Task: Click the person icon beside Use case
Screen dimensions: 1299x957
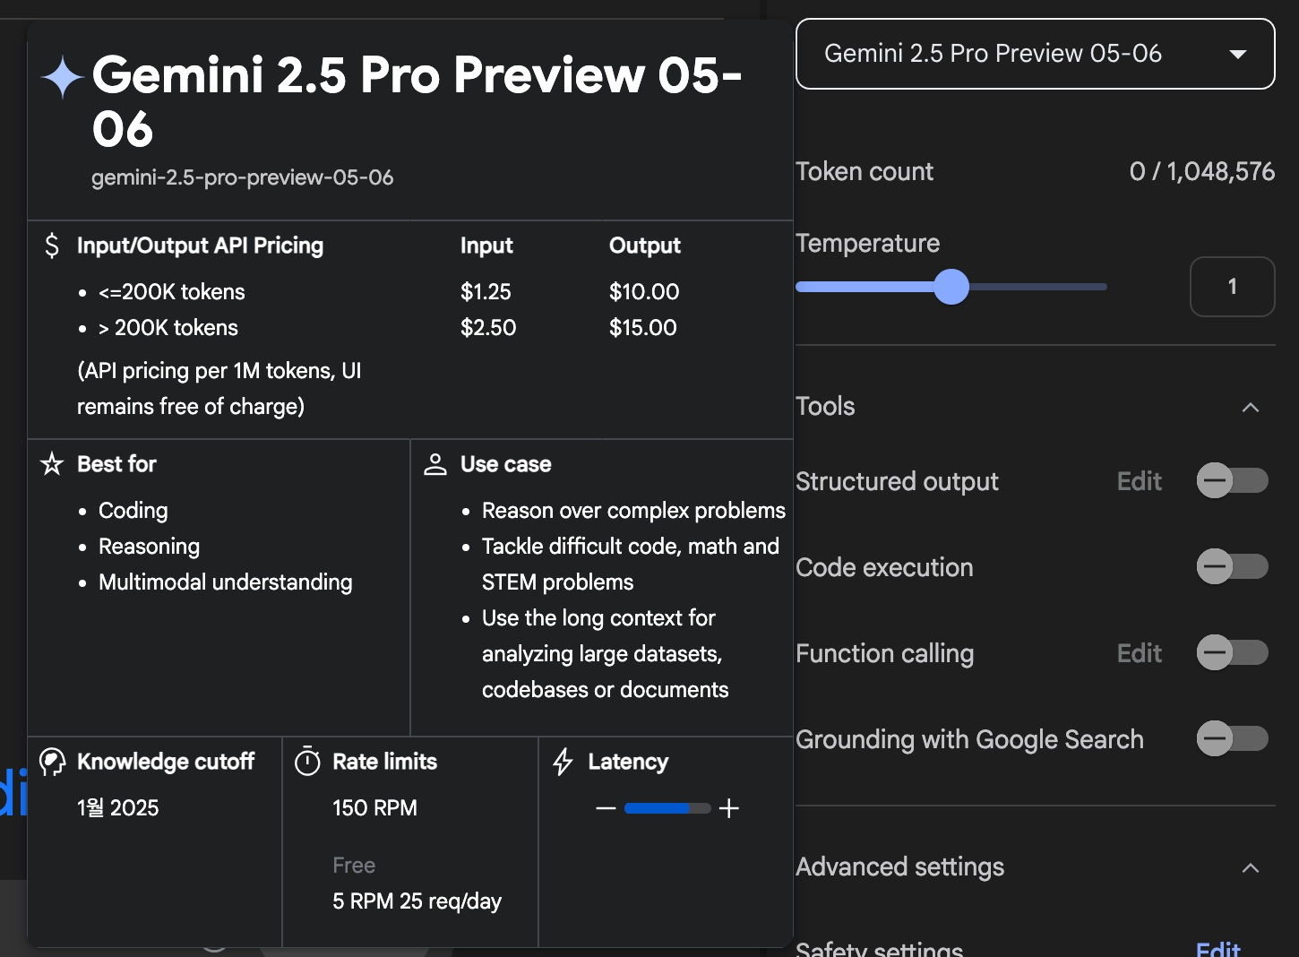Action: tap(435, 463)
